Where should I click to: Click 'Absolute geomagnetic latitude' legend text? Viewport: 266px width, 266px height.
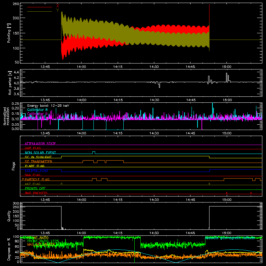230,238
